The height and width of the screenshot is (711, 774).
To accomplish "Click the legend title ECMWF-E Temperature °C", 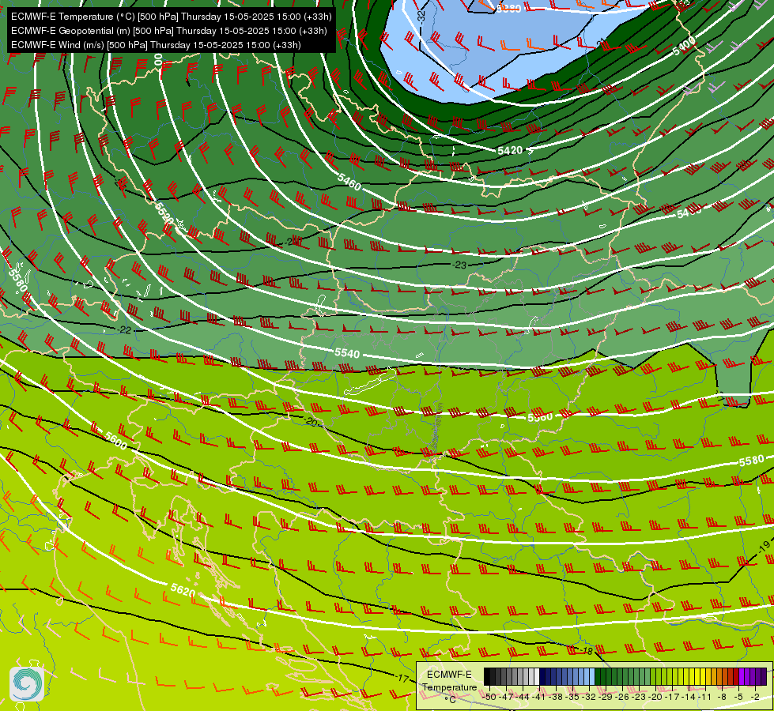I will coord(449,687).
